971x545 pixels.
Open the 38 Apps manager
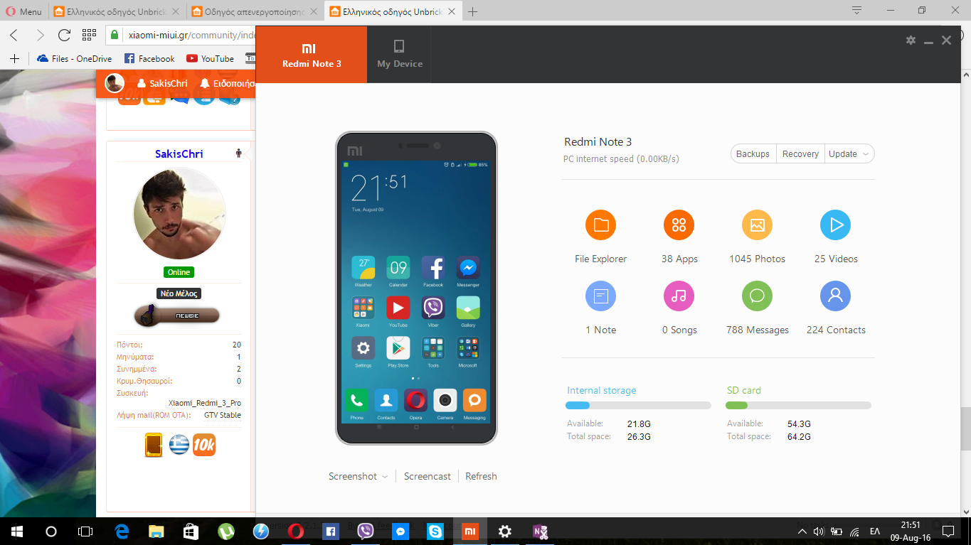pos(679,225)
